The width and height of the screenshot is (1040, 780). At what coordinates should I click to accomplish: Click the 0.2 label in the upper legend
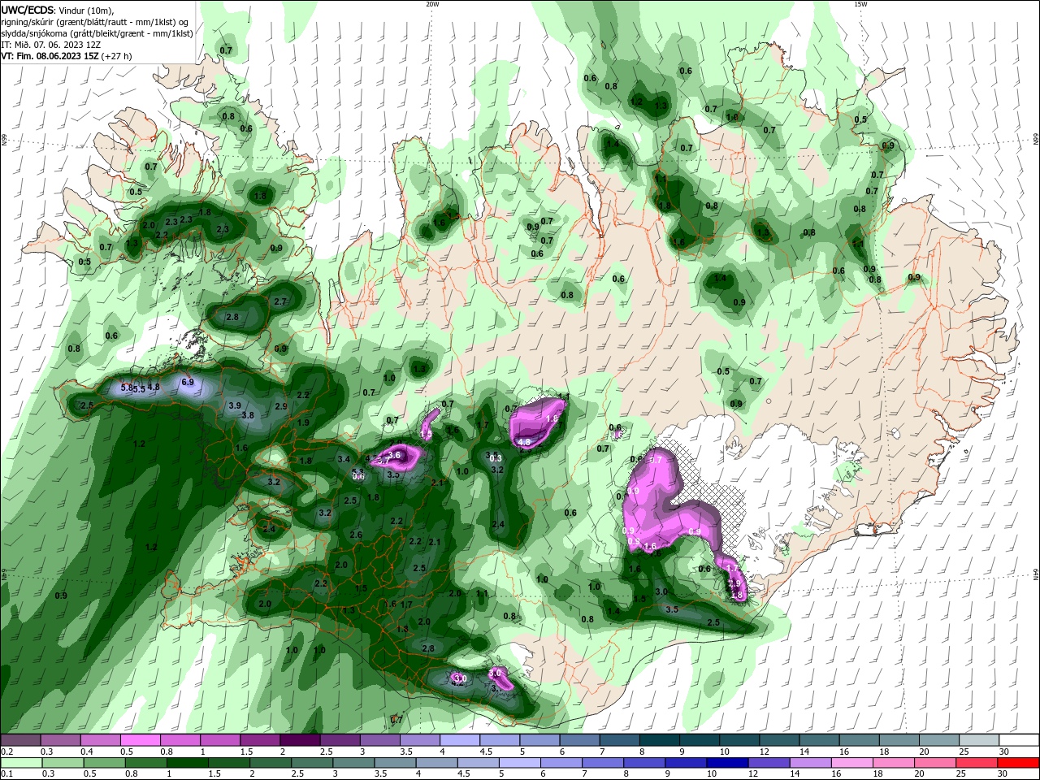6,752
